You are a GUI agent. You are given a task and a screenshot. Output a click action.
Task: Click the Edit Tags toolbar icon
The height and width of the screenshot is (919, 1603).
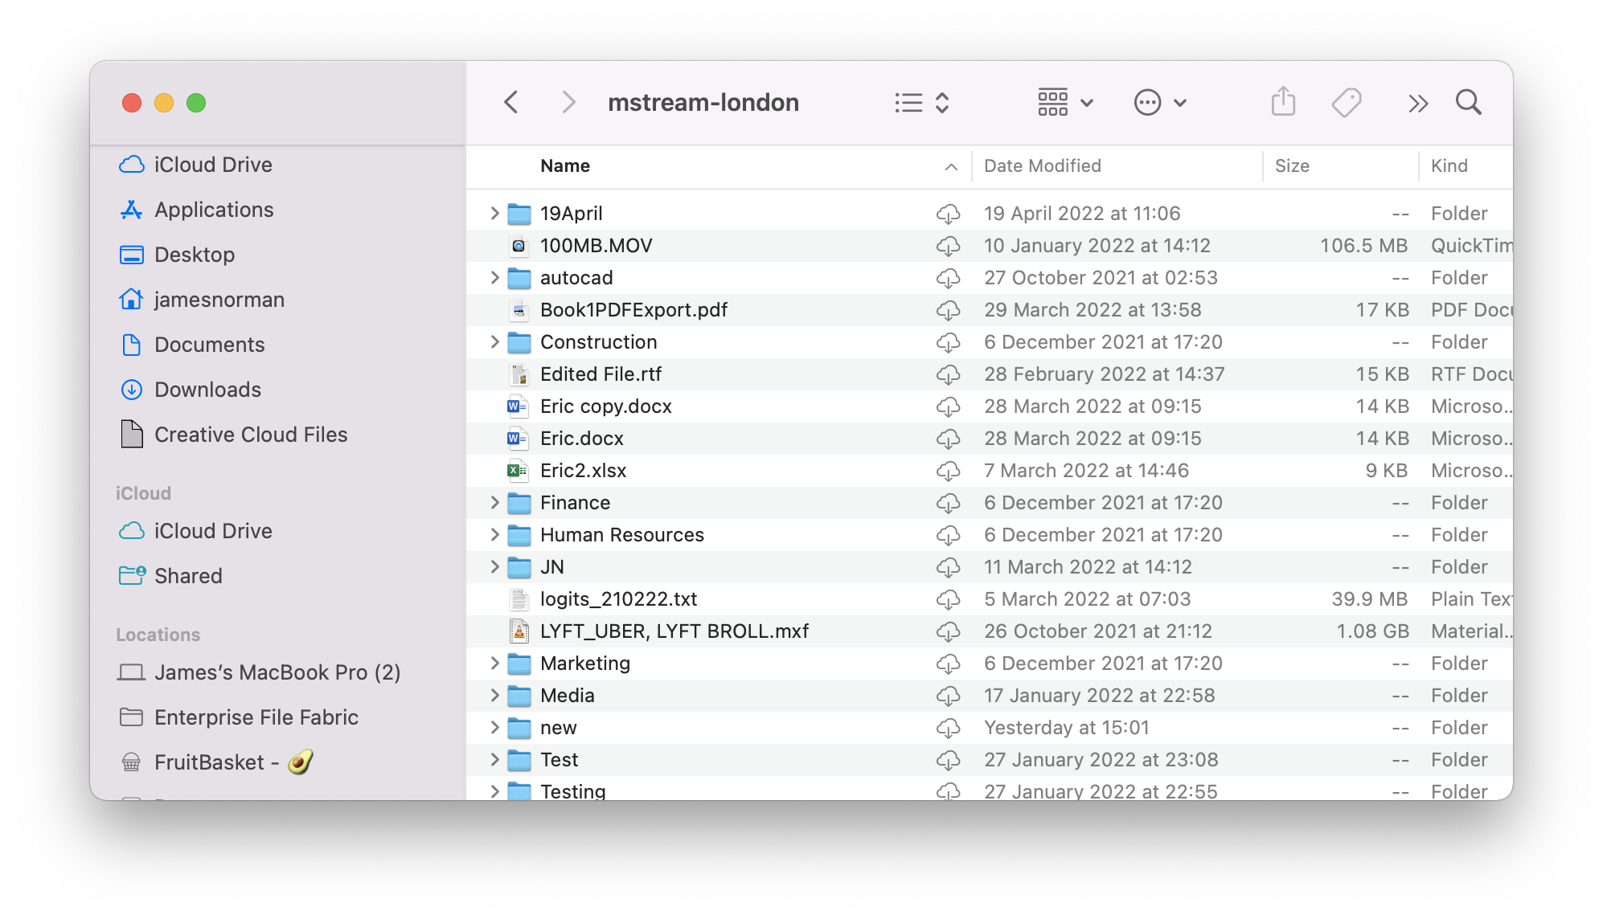click(1346, 102)
